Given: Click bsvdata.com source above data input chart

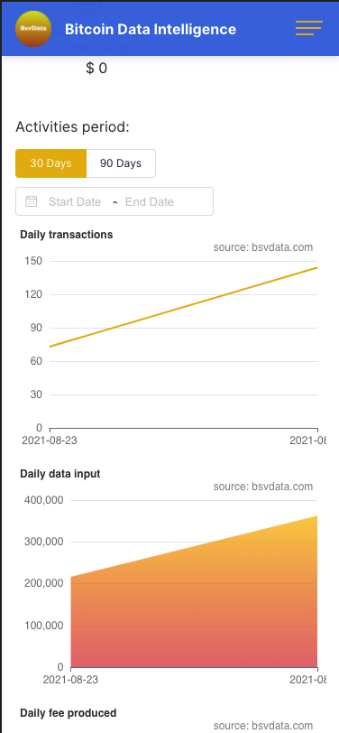Looking at the screenshot, I should (263, 487).
